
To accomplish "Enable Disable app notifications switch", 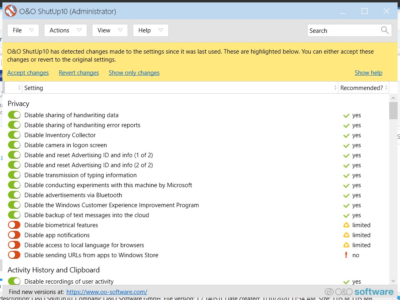I will pyautogui.click(x=14, y=235).
